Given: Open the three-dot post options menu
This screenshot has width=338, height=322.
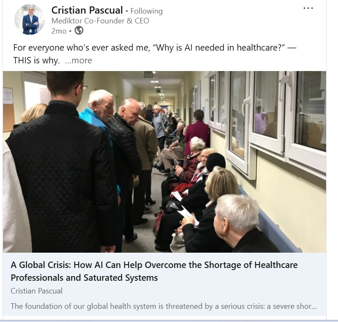Looking at the screenshot, I should point(308,8).
